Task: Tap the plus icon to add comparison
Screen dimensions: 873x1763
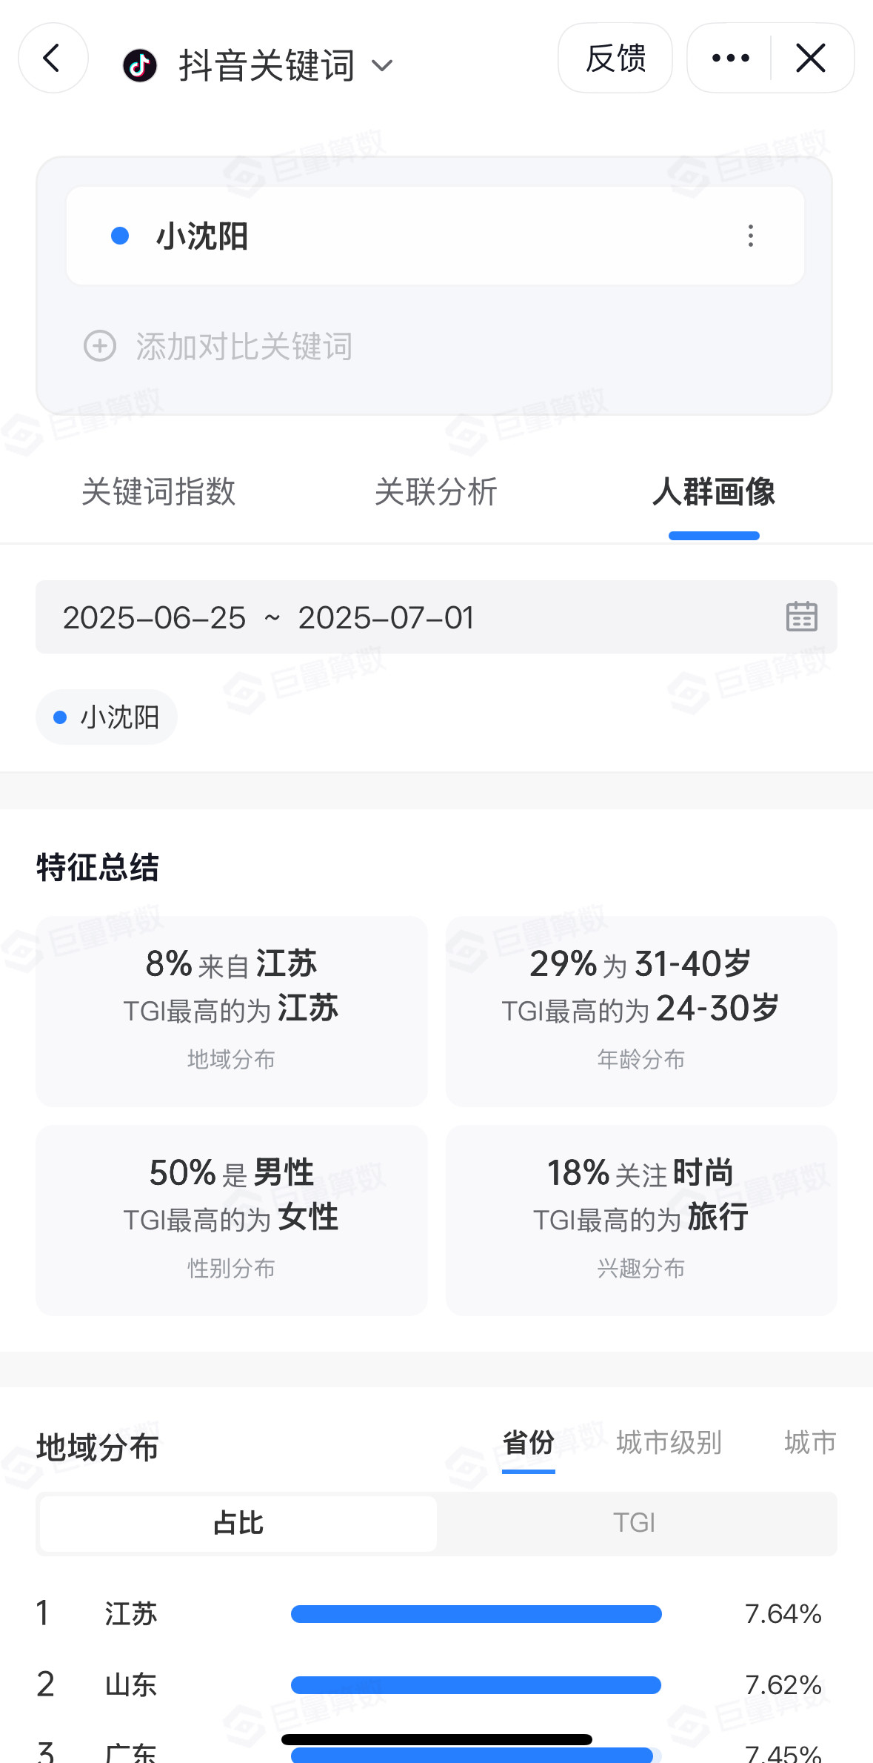Action: point(100,346)
